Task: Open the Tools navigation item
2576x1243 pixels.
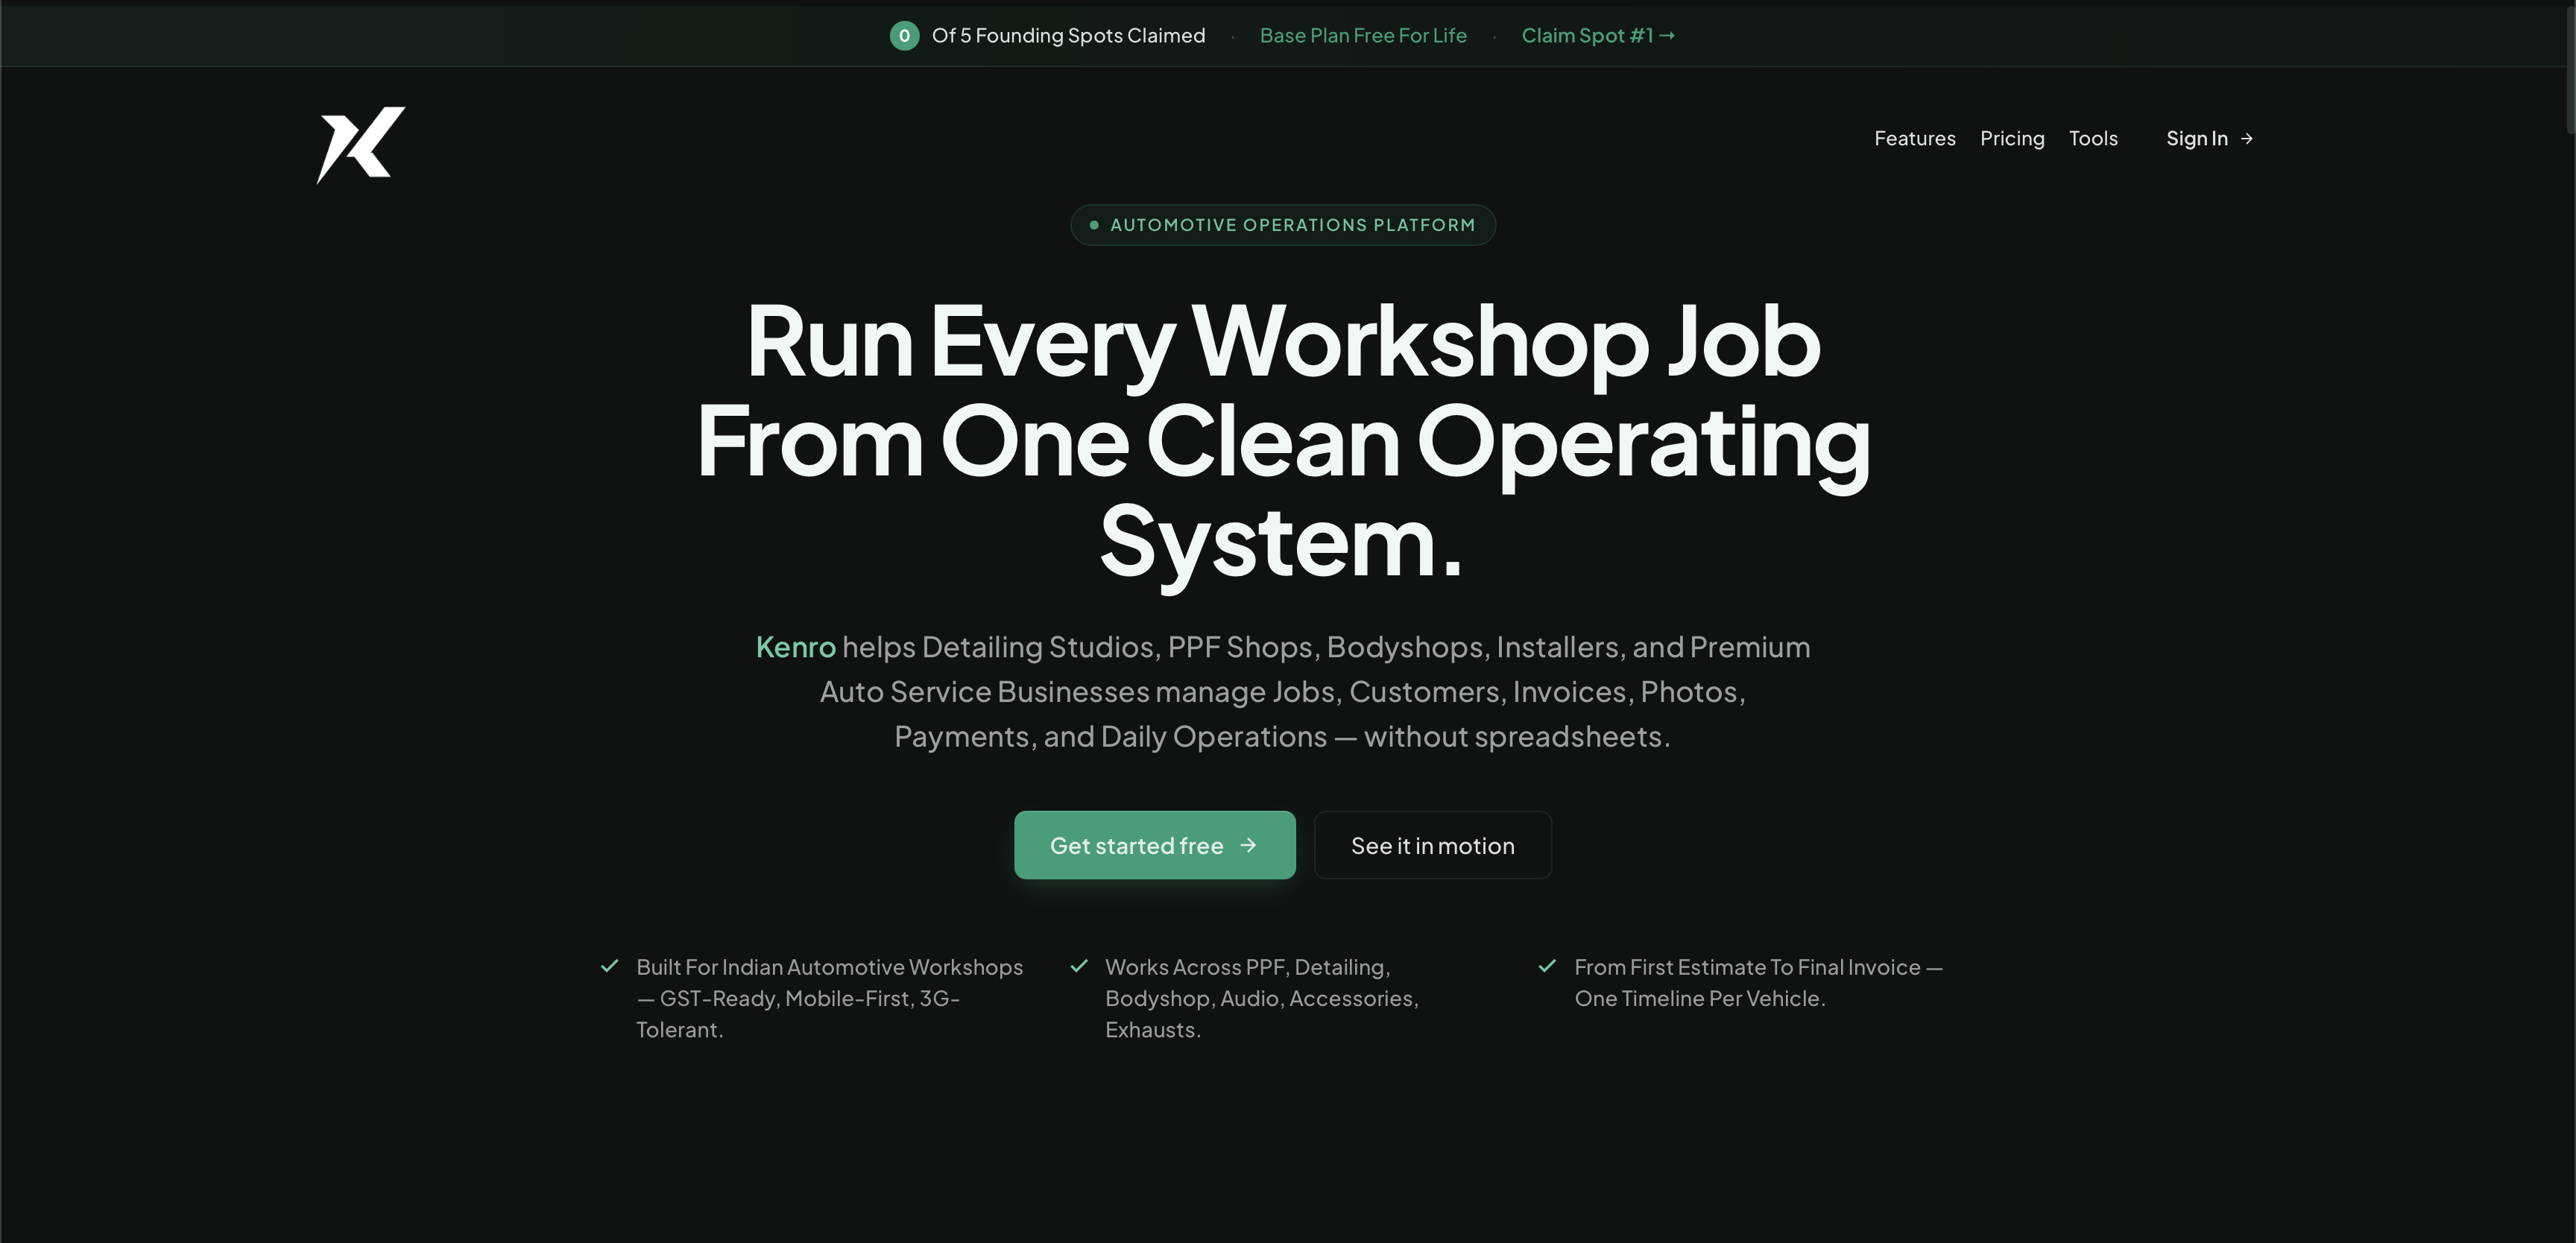Action: click(x=2093, y=138)
